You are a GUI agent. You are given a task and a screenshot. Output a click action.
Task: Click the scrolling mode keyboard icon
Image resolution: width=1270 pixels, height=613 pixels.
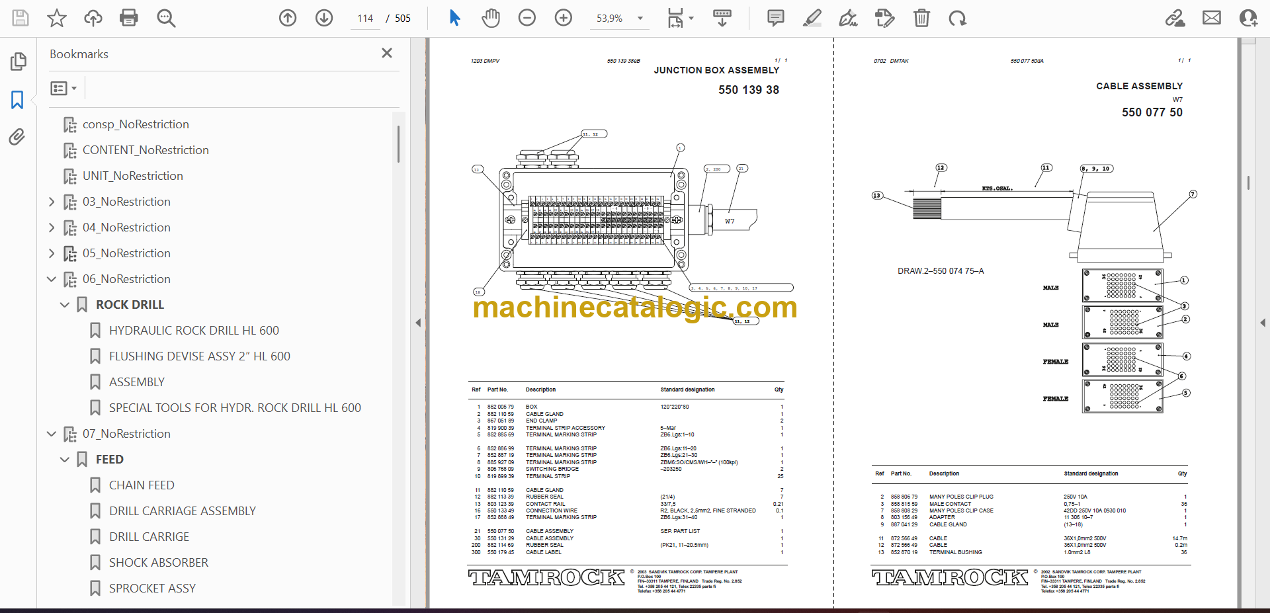[x=722, y=18]
